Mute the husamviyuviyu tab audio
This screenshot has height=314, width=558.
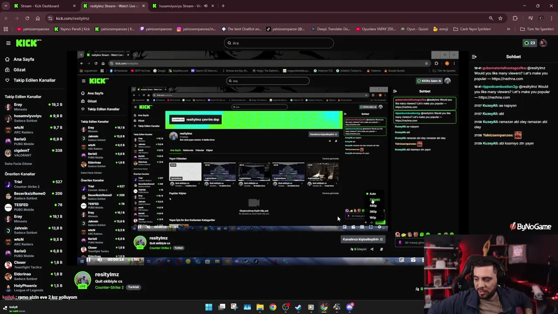tap(206, 6)
